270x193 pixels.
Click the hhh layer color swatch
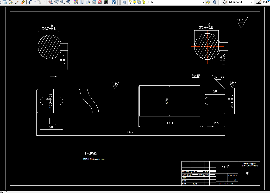click(x=147, y=2)
